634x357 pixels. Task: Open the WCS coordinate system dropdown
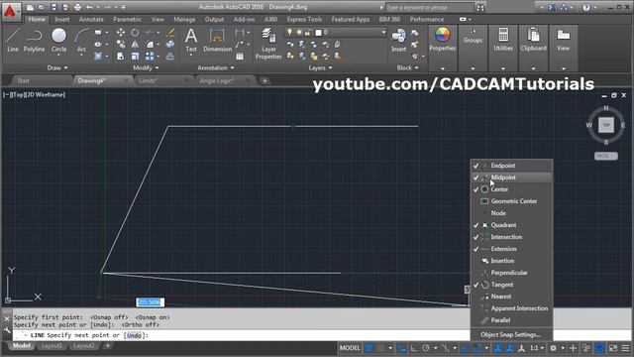click(605, 156)
